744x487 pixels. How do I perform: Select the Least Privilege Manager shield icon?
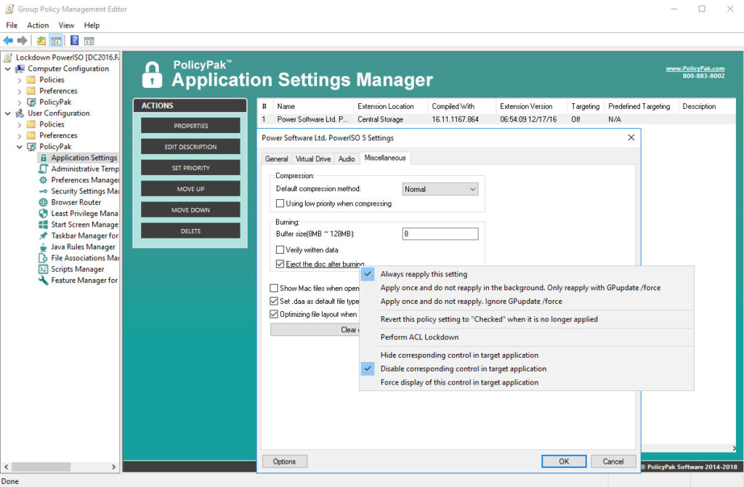43,213
